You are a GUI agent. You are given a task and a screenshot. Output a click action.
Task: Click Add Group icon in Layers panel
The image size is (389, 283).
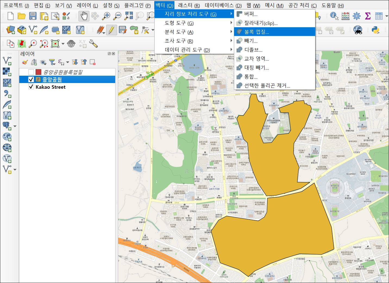click(34, 62)
